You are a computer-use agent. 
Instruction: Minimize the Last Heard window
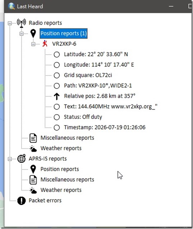[x=171, y=6]
